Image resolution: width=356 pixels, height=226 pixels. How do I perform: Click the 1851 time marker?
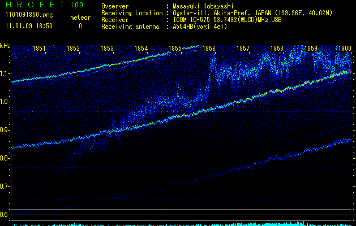click(x=39, y=49)
